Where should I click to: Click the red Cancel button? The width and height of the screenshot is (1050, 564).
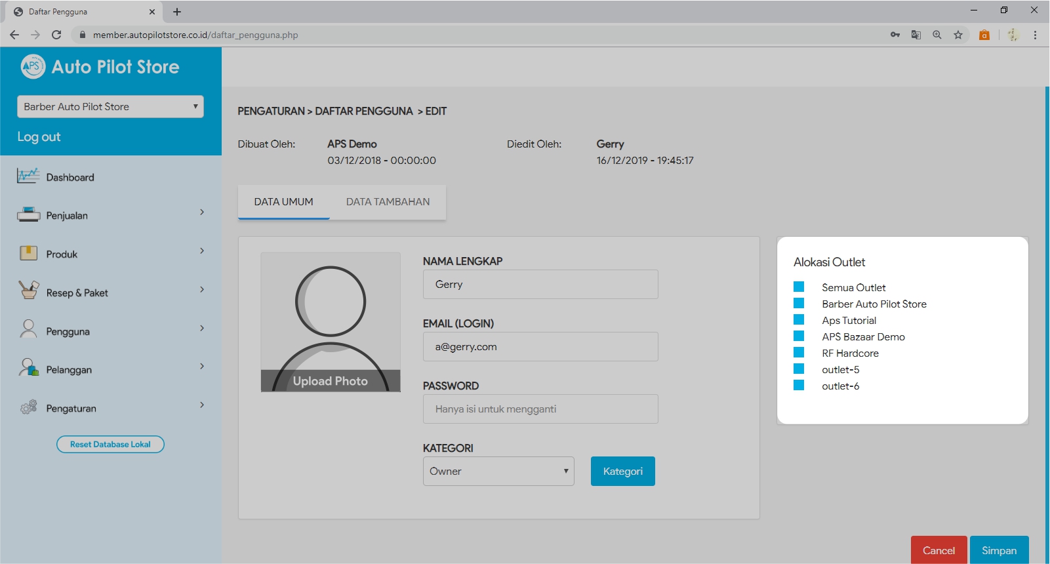pos(939,550)
